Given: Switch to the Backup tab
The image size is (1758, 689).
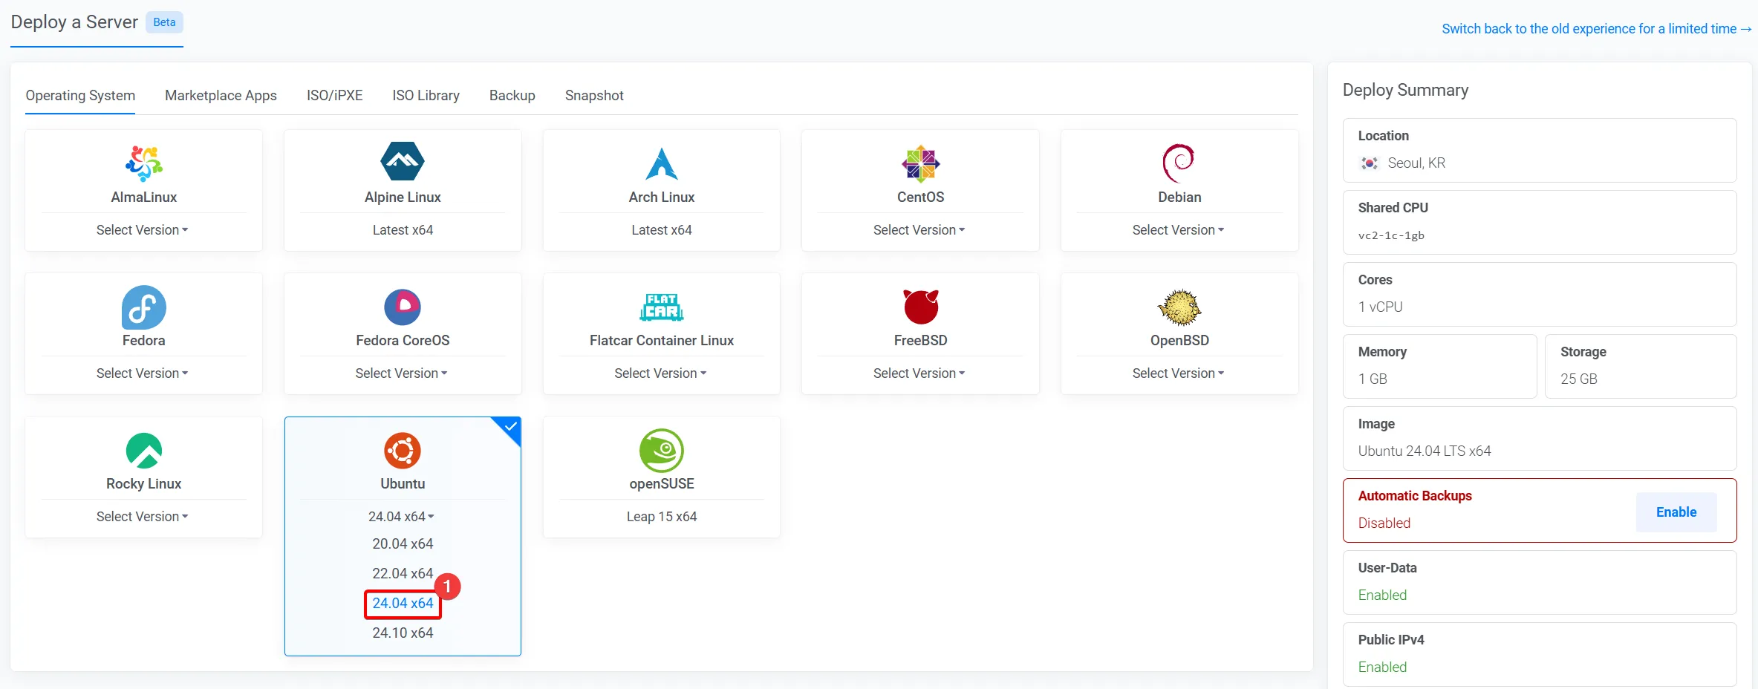Looking at the screenshot, I should pos(512,96).
